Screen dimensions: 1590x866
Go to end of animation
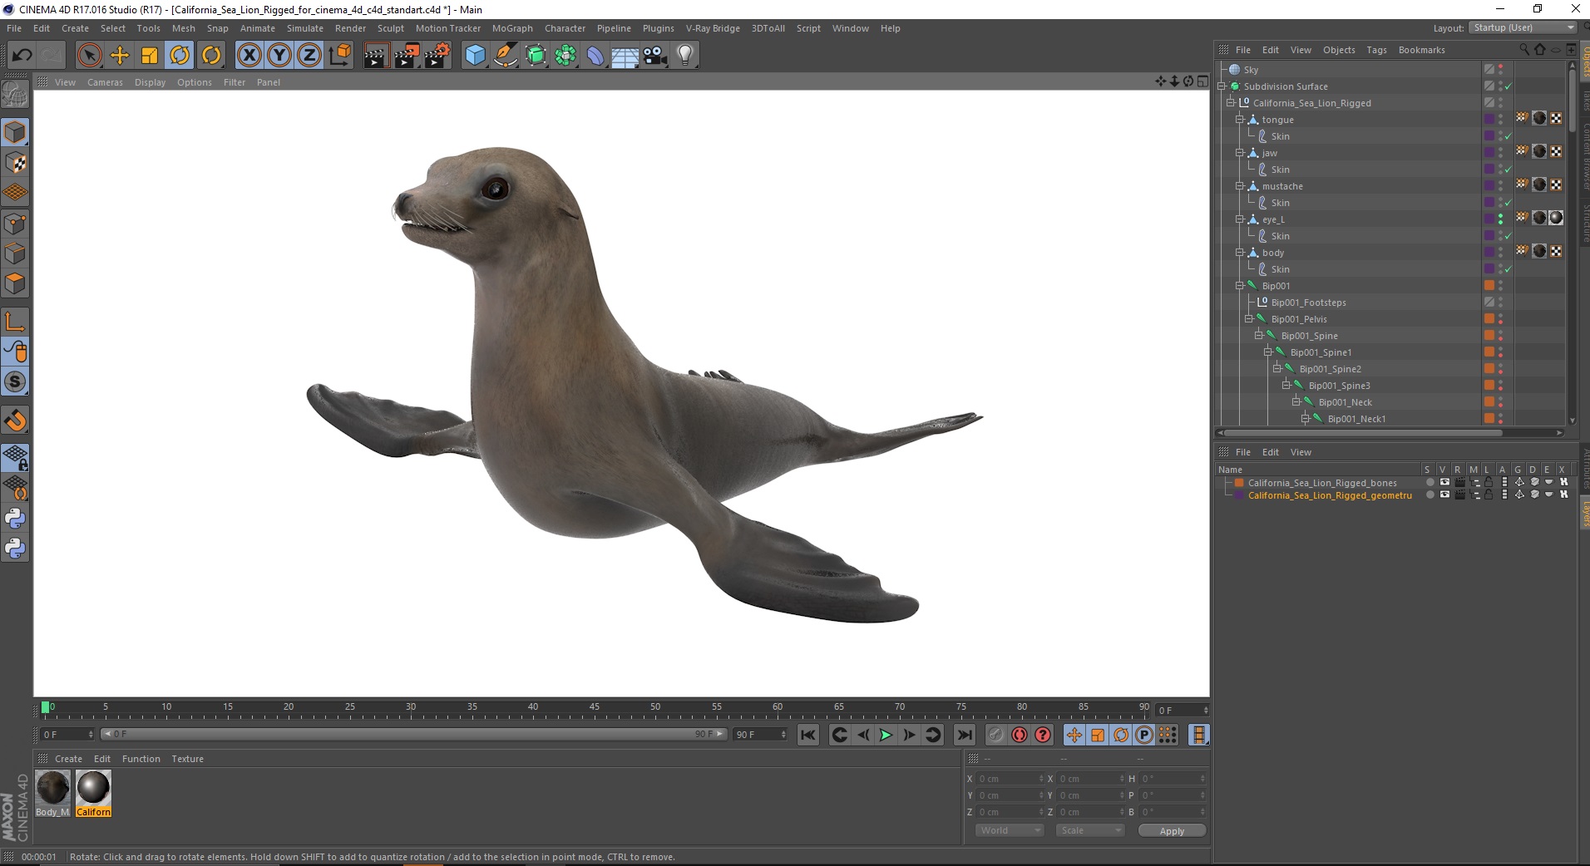click(965, 735)
